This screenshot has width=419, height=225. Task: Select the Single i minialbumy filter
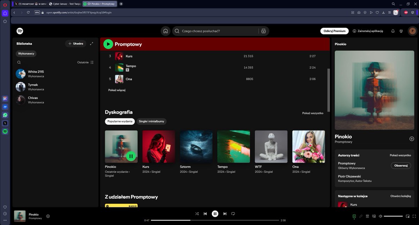[x=152, y=121]
